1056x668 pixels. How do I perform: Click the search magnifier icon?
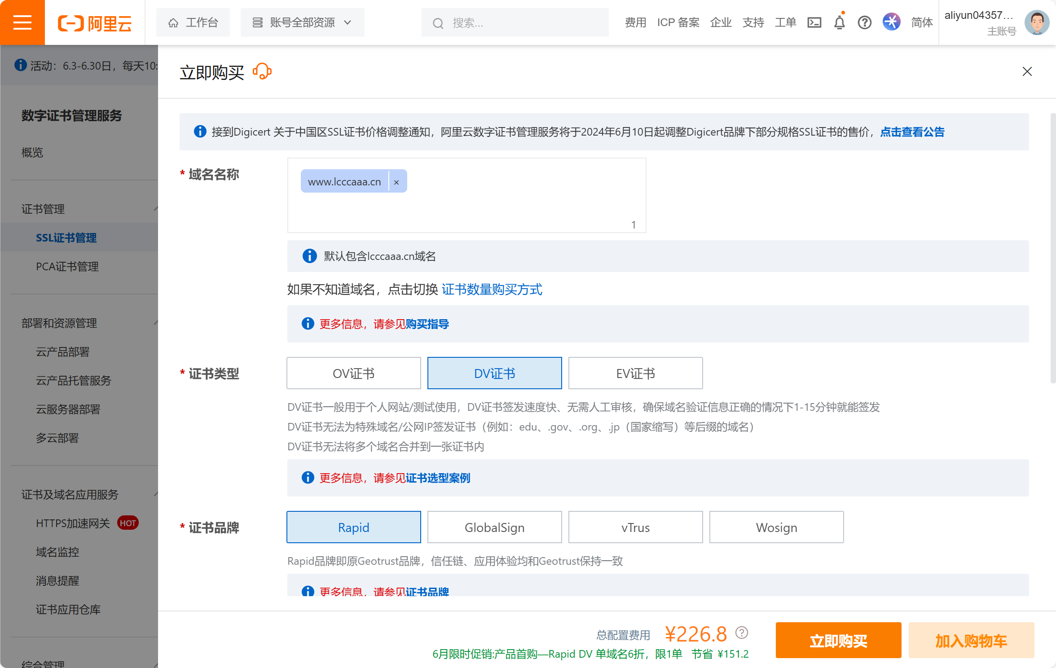click(438, 23)
